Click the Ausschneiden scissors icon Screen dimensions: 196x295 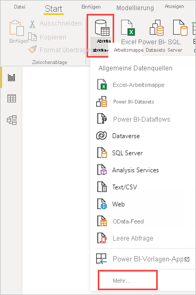[32, 24]
